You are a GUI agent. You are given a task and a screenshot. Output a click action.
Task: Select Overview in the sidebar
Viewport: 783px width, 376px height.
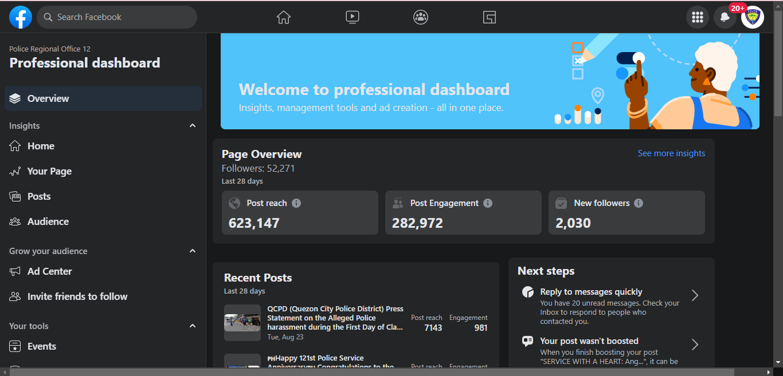coord(103,98)
